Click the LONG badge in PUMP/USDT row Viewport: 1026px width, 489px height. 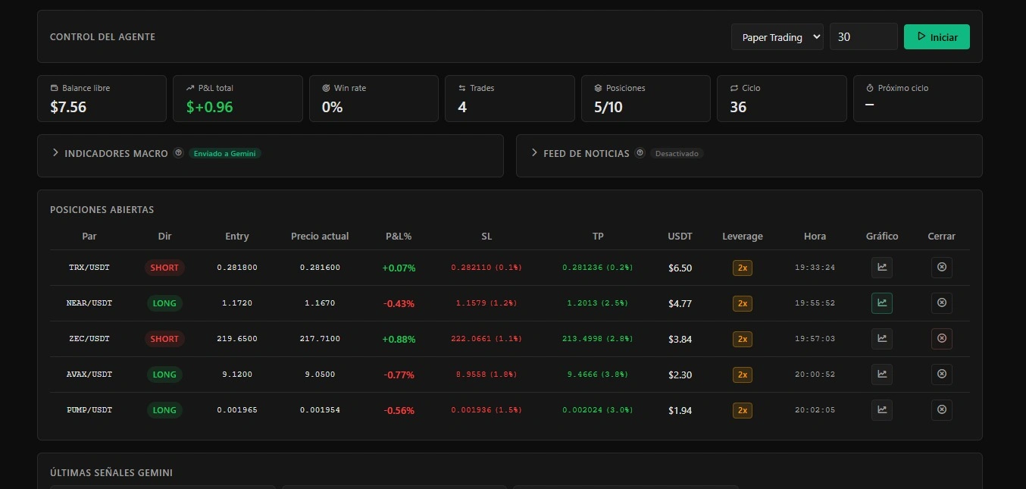[164, 410]
